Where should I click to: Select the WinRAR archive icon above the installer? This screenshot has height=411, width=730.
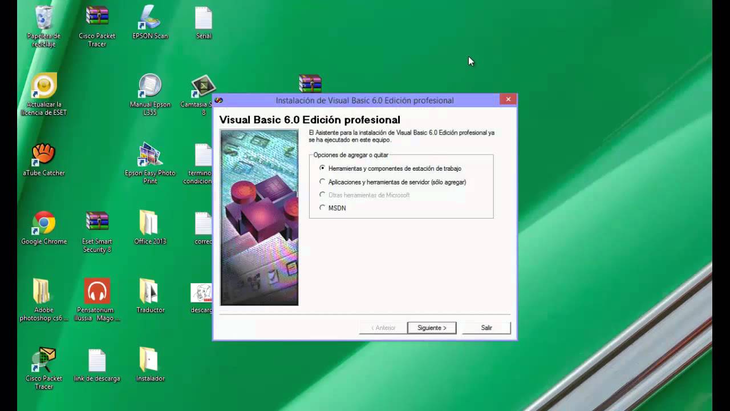(310, 83)
